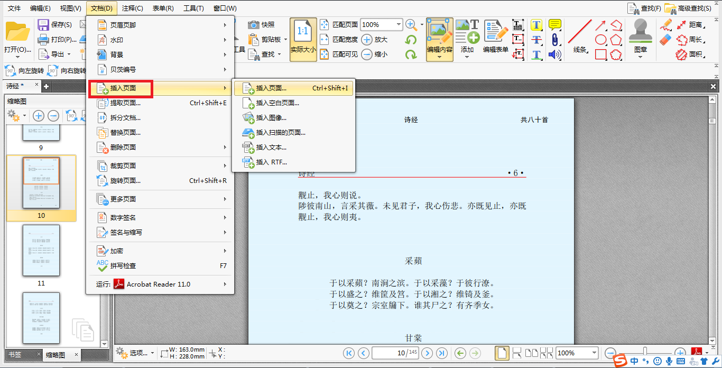The height and width of the screenshot is (368, 722).
Task: Expand thumbnail panel gear options dropdown
Action: point(24,115)
